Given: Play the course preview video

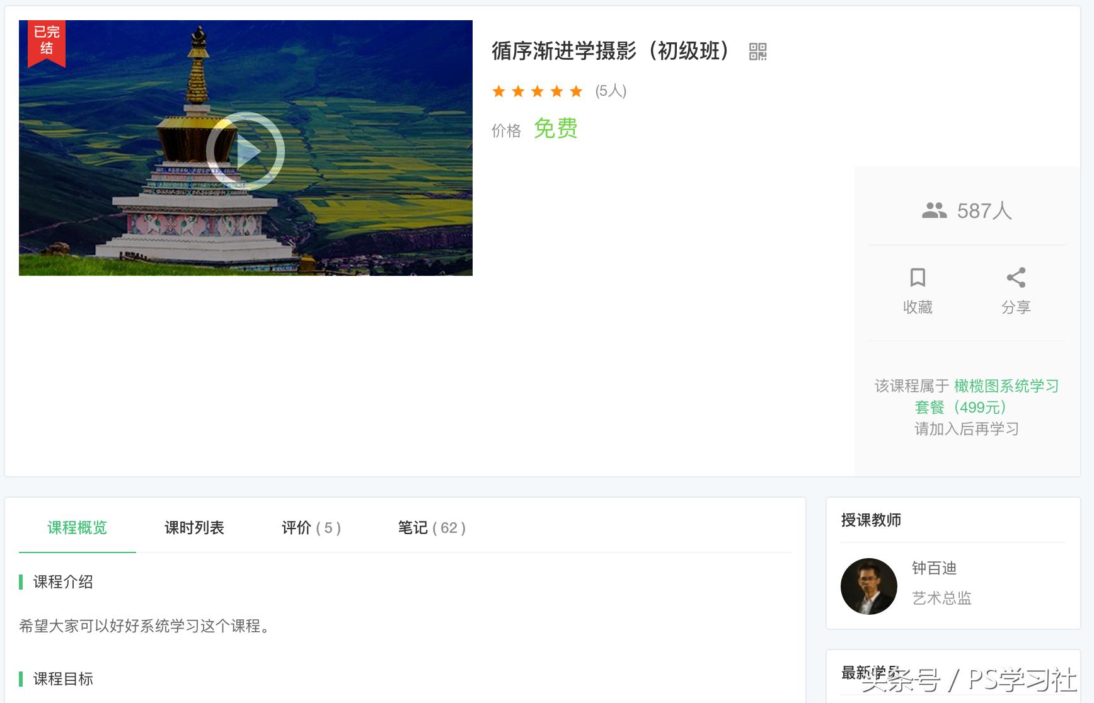Looking at the screenshot, I should click(x=245, y=151).
